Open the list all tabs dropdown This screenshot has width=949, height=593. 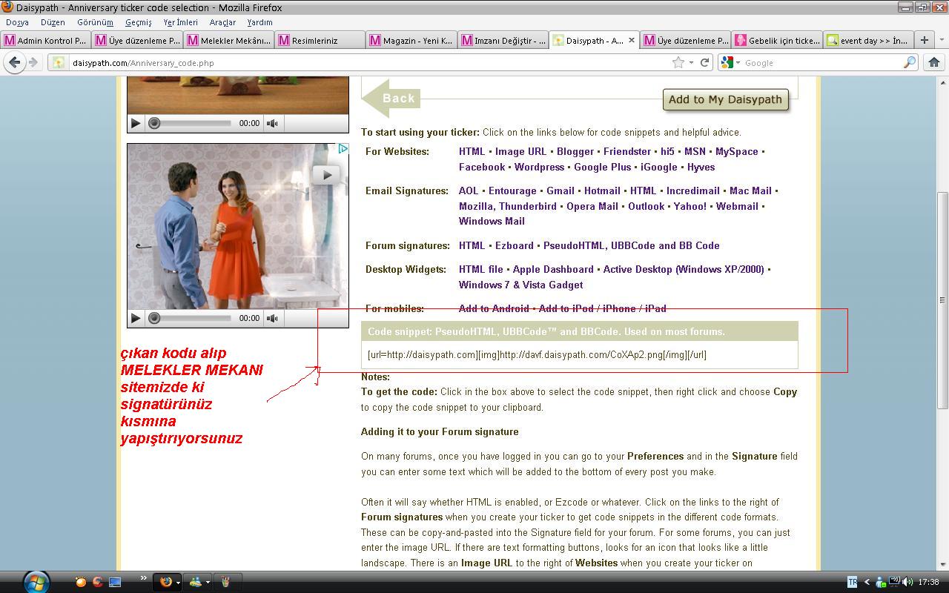tap(942, 40)
